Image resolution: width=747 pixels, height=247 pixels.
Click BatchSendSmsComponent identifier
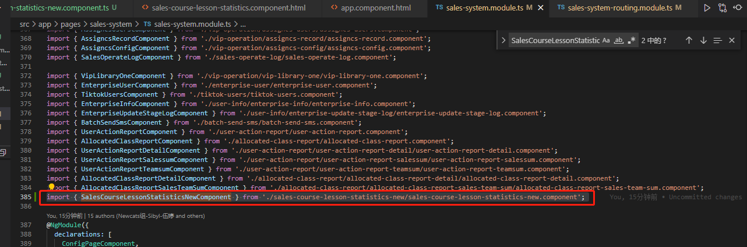(x=121, y=122)
